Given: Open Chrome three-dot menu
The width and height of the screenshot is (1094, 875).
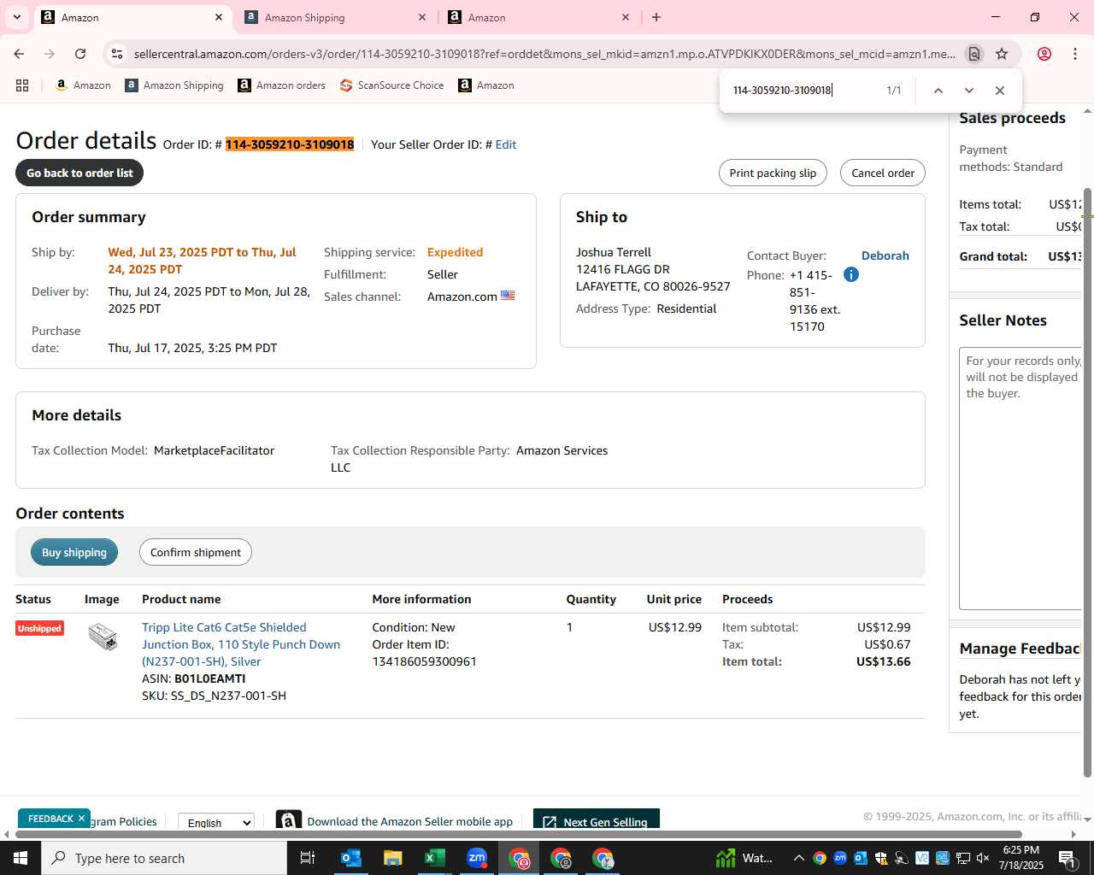Looking at the screenshot, I should (1075, 54).
